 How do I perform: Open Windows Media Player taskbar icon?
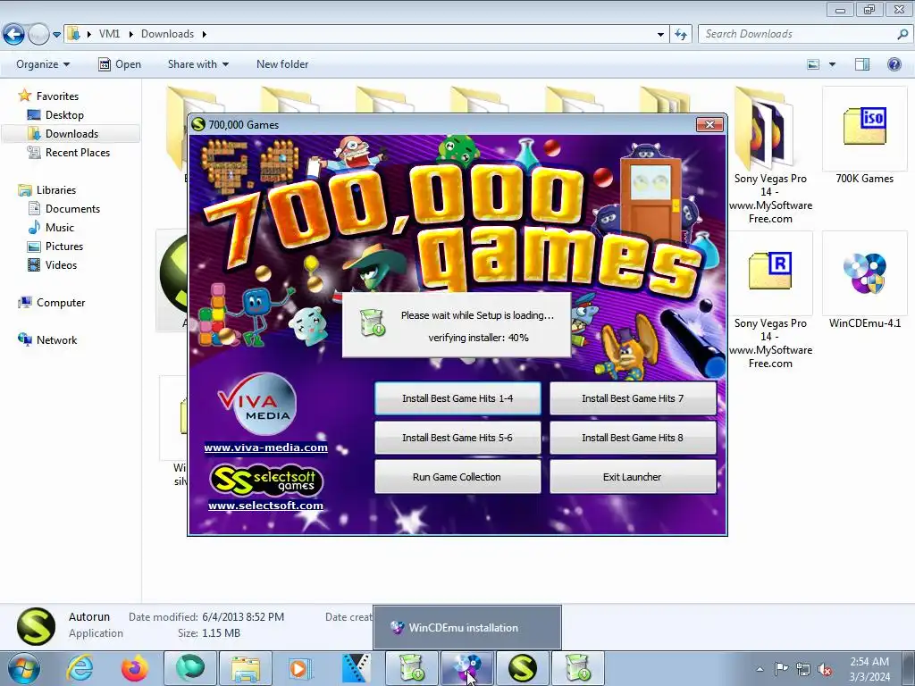point(299,668)
